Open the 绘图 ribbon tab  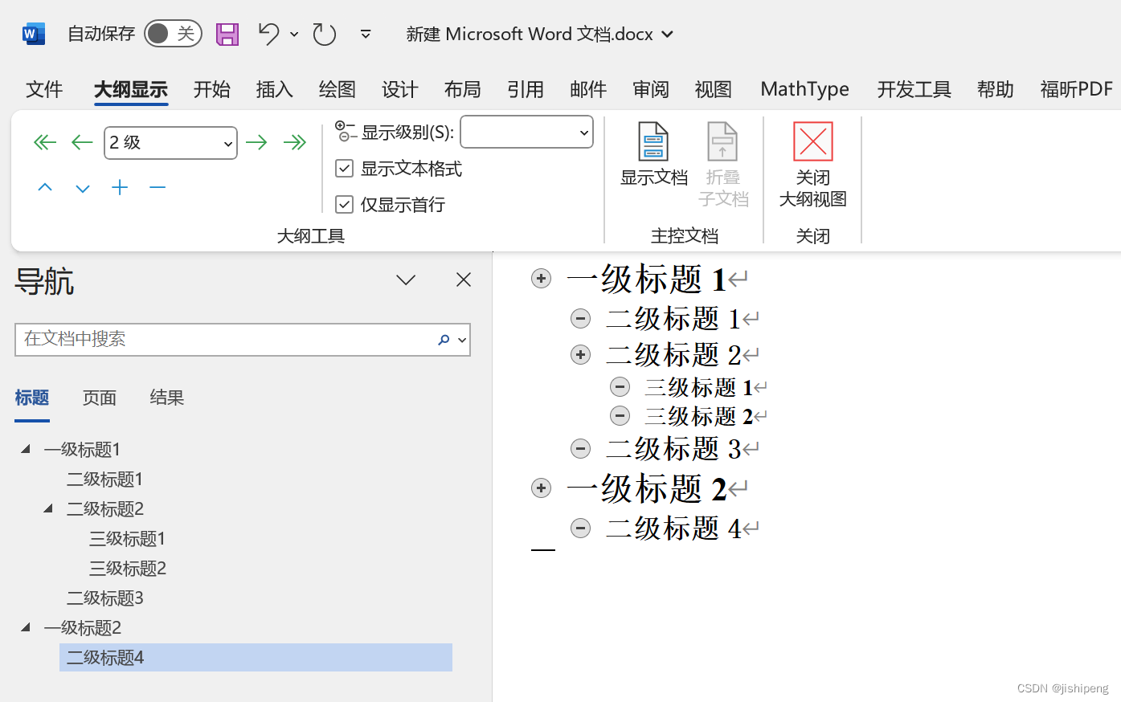(338, 89)
